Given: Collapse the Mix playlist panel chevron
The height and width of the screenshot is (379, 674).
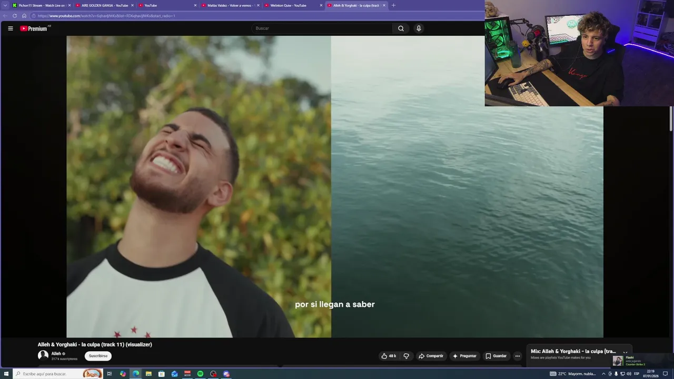Looking at the screenshot, I should click(625, 352).
